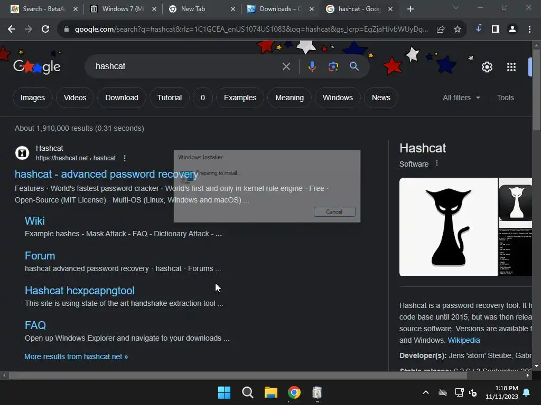Screen dimensions: 541x405
Task: Click the Google logo
Action: point(37,66)
